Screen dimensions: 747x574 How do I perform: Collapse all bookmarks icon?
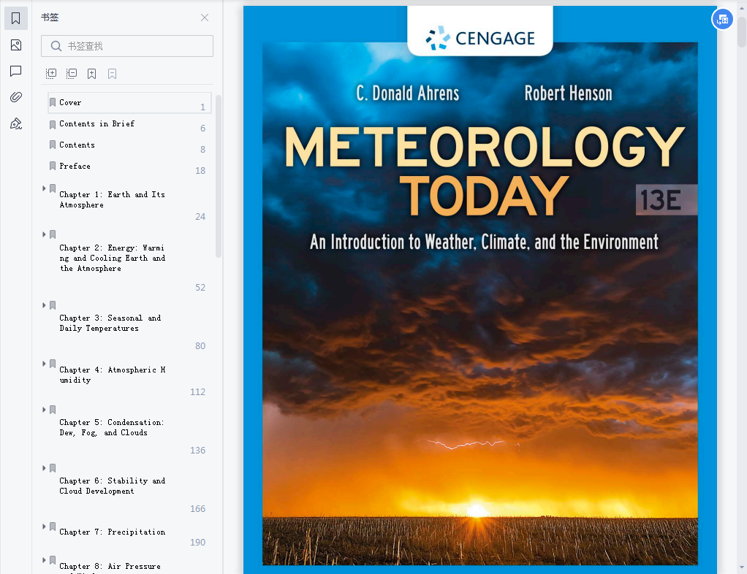coord(72,73)
